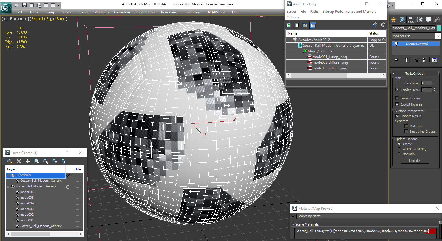This screenshot has height=241, width=442.
Task: Click Render Iters spinner arrows
Action: (434, 90)
